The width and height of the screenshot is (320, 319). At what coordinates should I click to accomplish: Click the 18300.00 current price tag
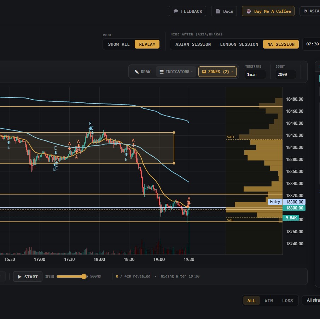pyautogui.click(x=294, y=208)
